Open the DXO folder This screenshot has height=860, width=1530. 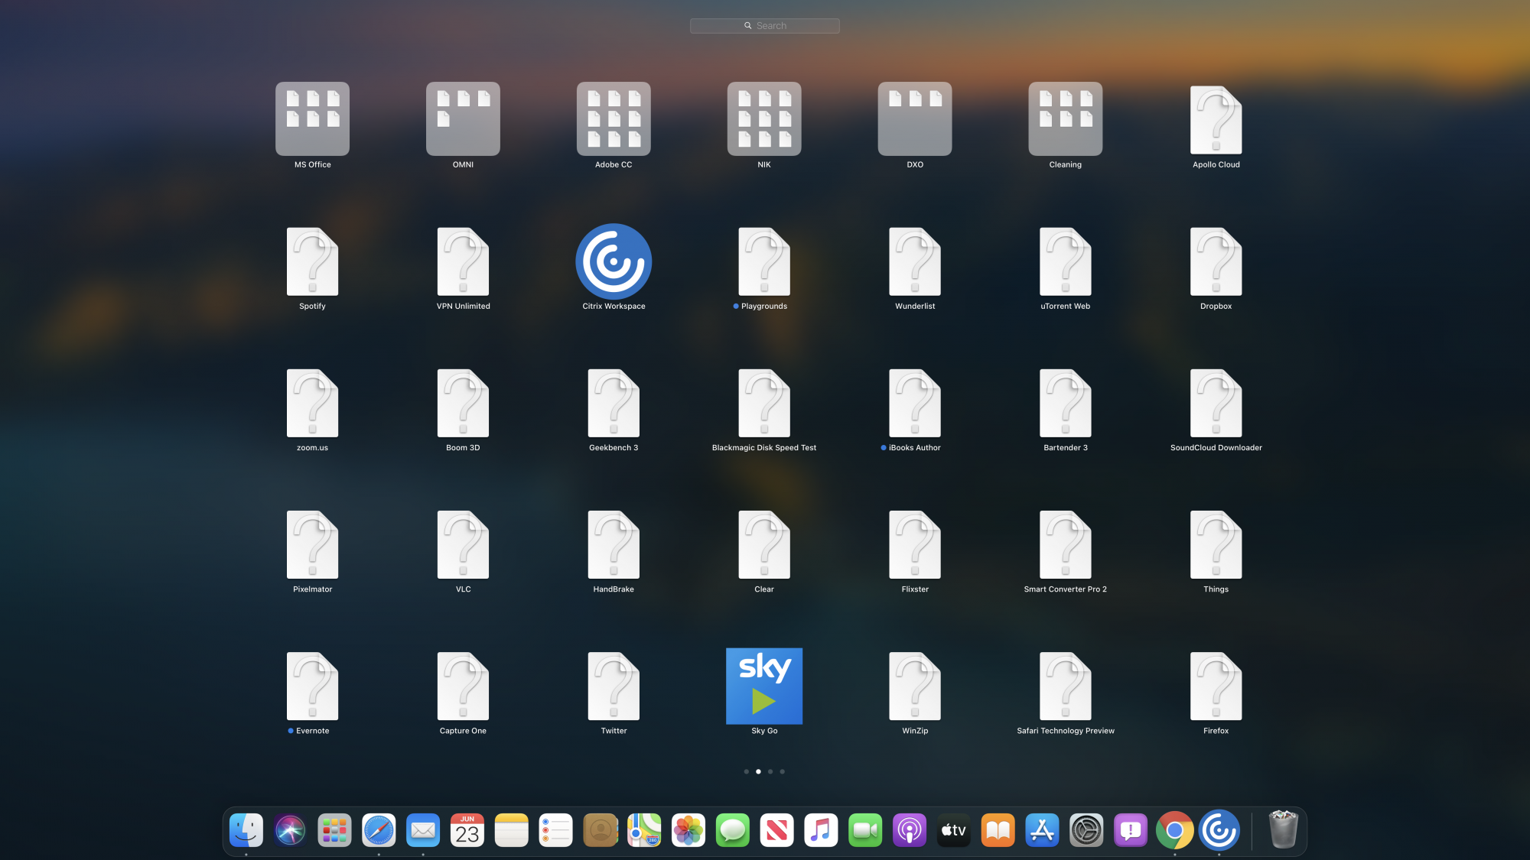[915, 118]
